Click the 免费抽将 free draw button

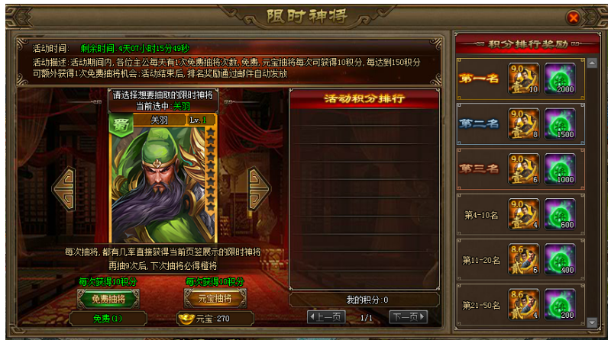(108, 299)
